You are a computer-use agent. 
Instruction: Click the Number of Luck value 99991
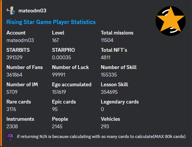[59, 75]
